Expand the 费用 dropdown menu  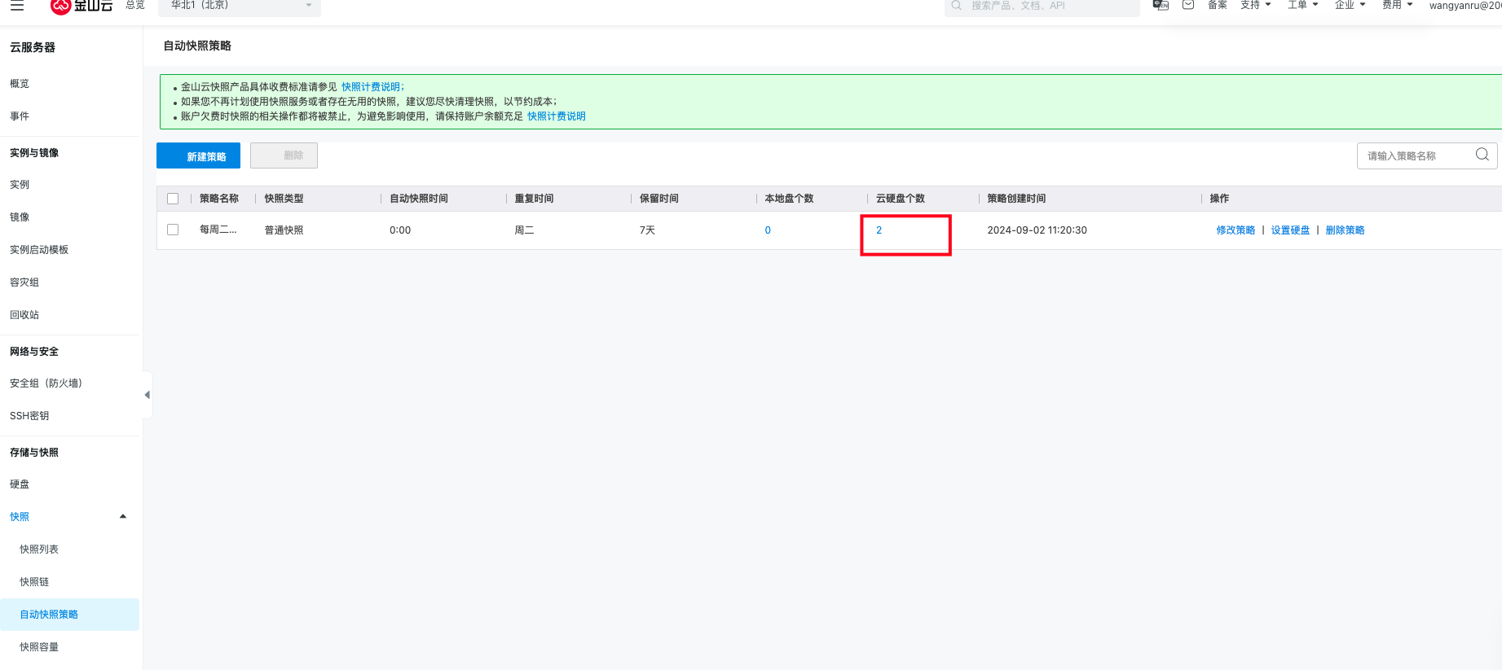1397,5
